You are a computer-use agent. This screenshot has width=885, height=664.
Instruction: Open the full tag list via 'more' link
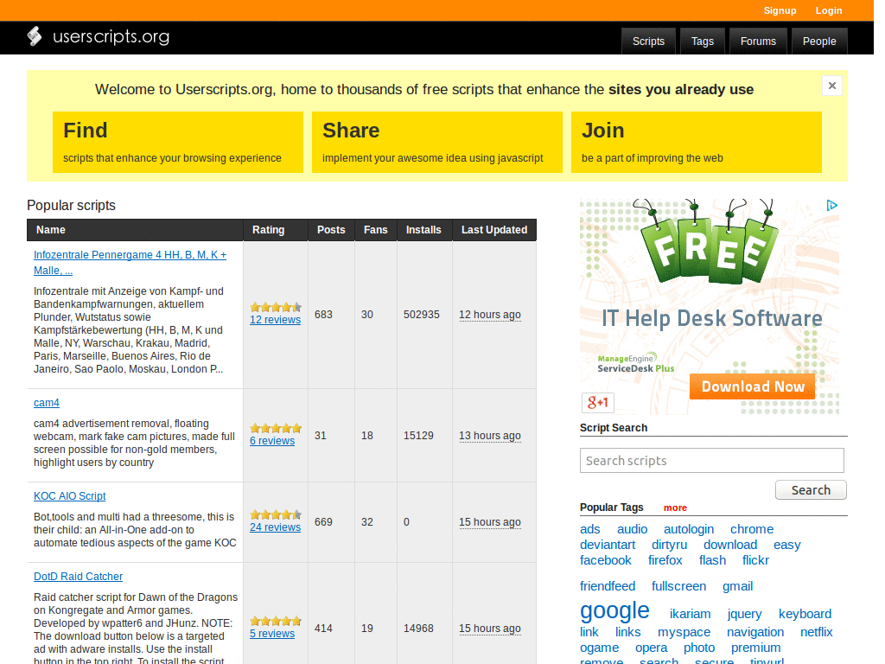pos(675,508)
